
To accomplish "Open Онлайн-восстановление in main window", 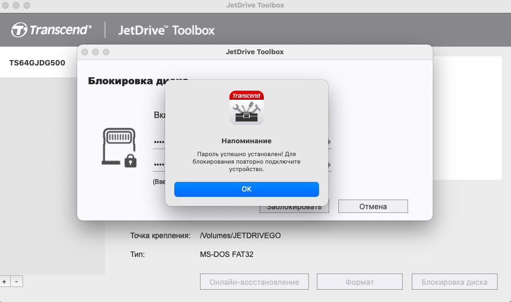I will pyautogui.click(x=254, y=282).
